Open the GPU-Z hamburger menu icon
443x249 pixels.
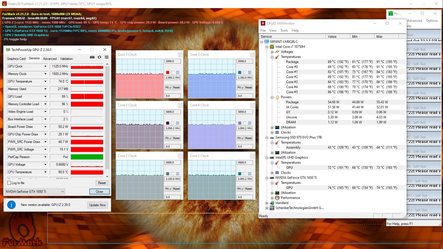(106, 57)
